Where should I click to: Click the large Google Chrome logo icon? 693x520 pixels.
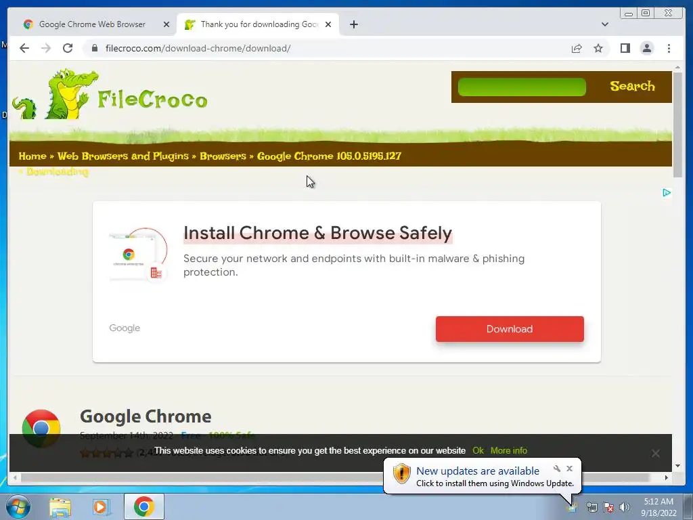pyautogui.click(x=41, y=428)
